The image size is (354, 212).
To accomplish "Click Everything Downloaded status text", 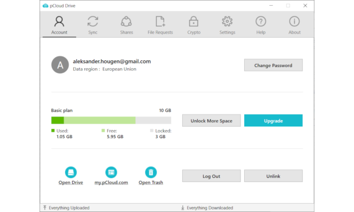I will tap(210, 208).
